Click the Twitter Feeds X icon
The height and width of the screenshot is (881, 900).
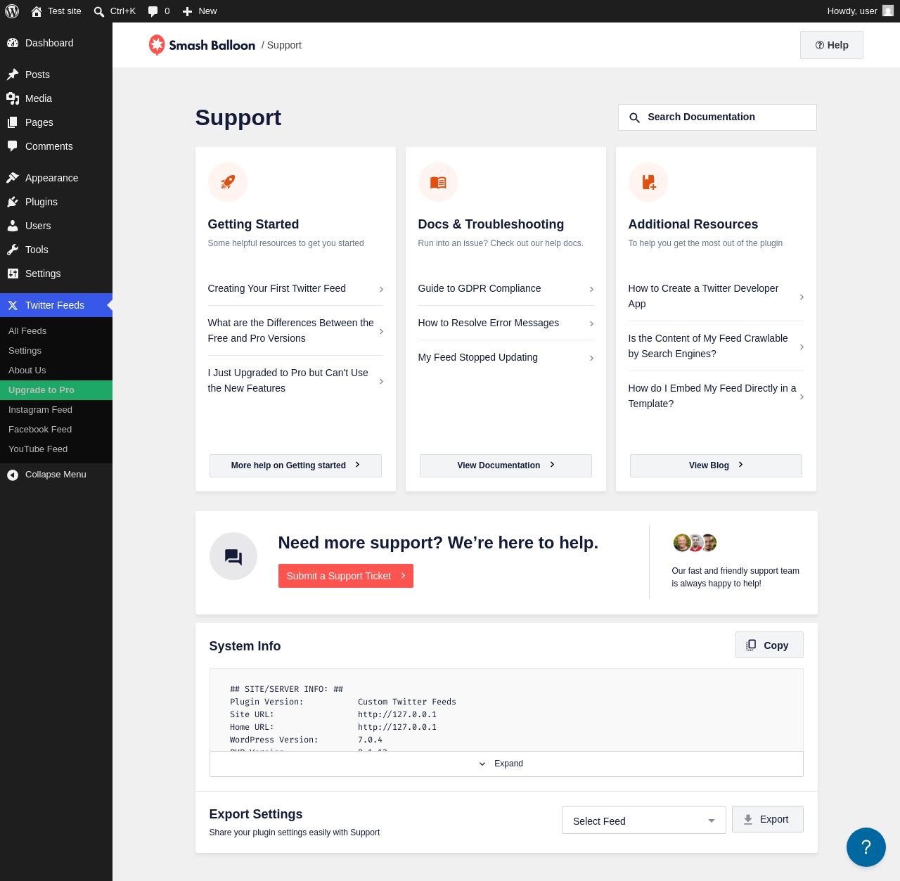pos(13,305)
